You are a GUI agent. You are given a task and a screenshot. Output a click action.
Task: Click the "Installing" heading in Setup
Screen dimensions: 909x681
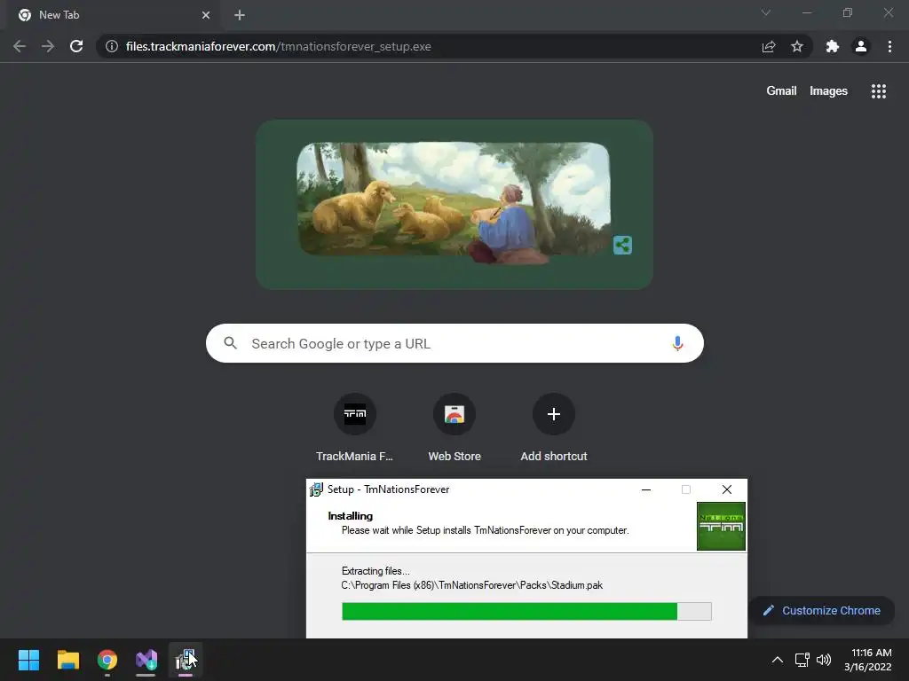point(350,516)
